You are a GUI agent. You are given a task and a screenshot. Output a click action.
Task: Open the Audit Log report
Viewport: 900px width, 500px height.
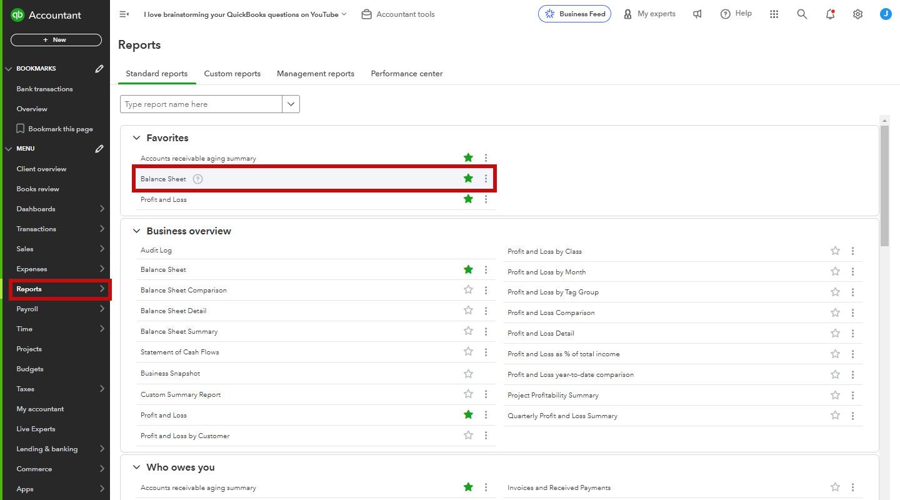tap(156, 250)
